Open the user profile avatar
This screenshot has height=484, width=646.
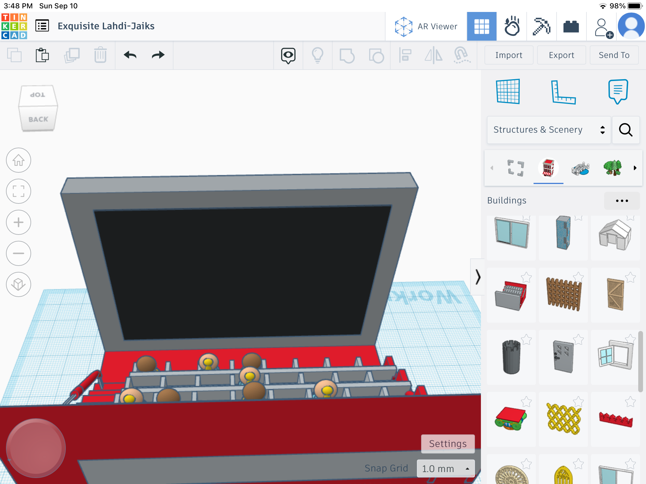631,26
